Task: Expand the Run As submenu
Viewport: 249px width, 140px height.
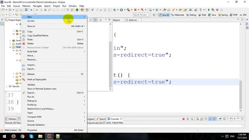Action: pos(54,97)
